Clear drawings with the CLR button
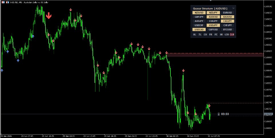 [x=232, y=35]
